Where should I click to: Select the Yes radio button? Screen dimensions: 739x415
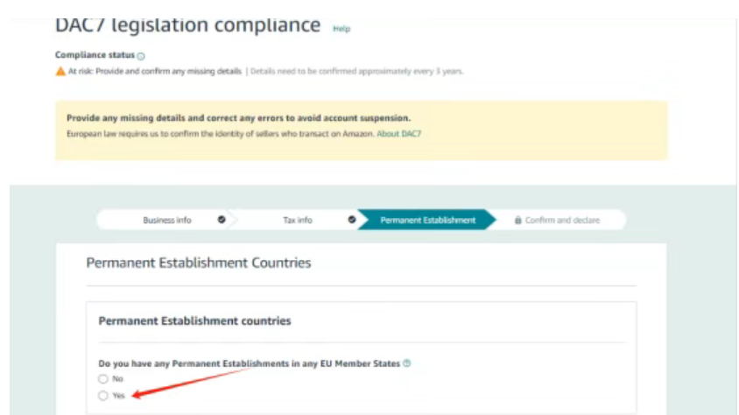103,396
